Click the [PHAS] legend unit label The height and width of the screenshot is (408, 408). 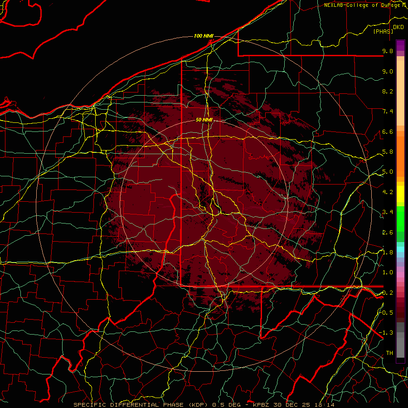(x=383, y=31)
